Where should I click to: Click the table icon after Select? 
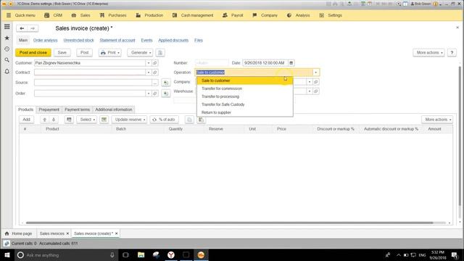[104, 120]
